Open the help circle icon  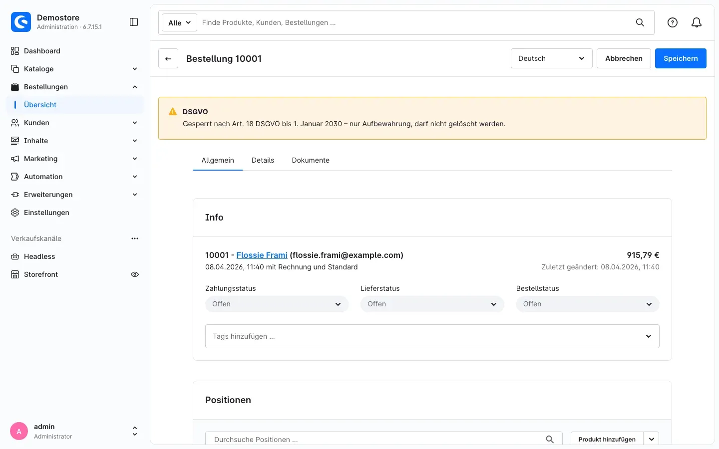point(673,22)
